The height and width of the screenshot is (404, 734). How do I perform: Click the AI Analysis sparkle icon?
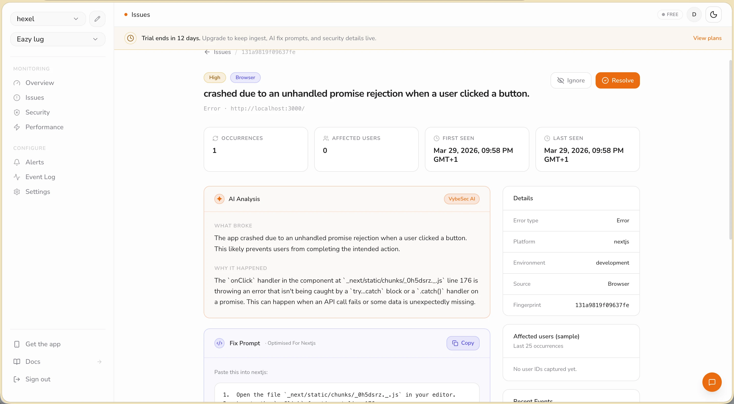[x=219, y=199]
